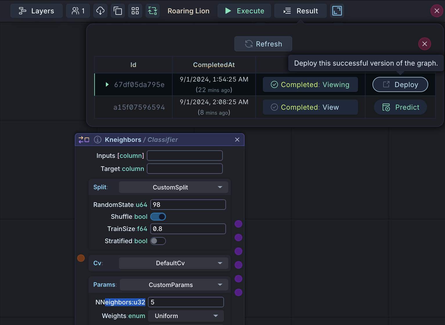The image size is (445, 325).
Task: Click the info icon on the Kneighbors panel
Action: pos(97,140)
